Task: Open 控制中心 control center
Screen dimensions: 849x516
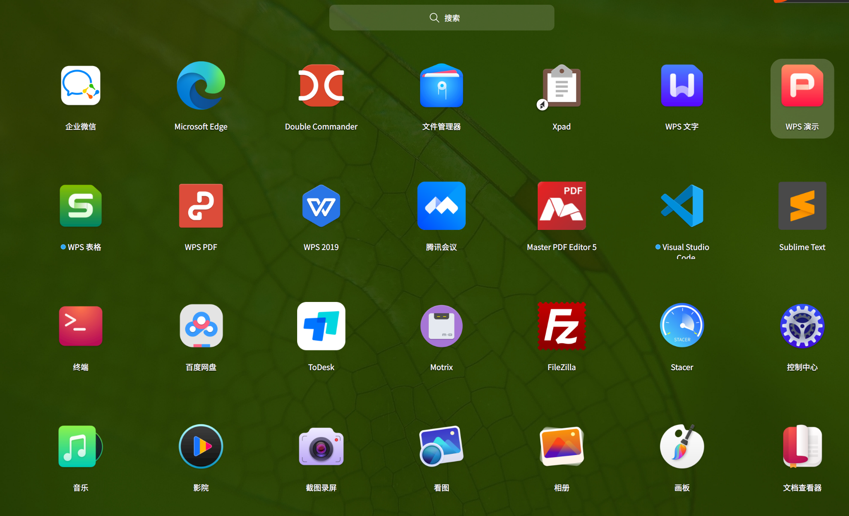Action: (x=802, y=326)
